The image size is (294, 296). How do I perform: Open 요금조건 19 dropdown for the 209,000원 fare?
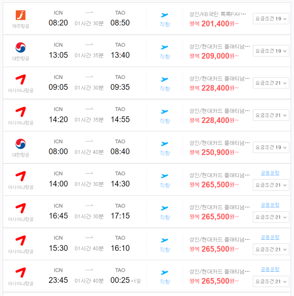pyautogui.click(x=271, y=51)
